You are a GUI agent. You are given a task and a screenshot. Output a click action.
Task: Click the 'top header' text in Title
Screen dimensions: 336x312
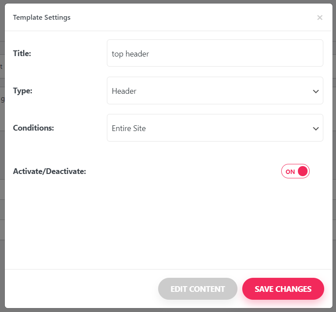(x=130, y=54)
